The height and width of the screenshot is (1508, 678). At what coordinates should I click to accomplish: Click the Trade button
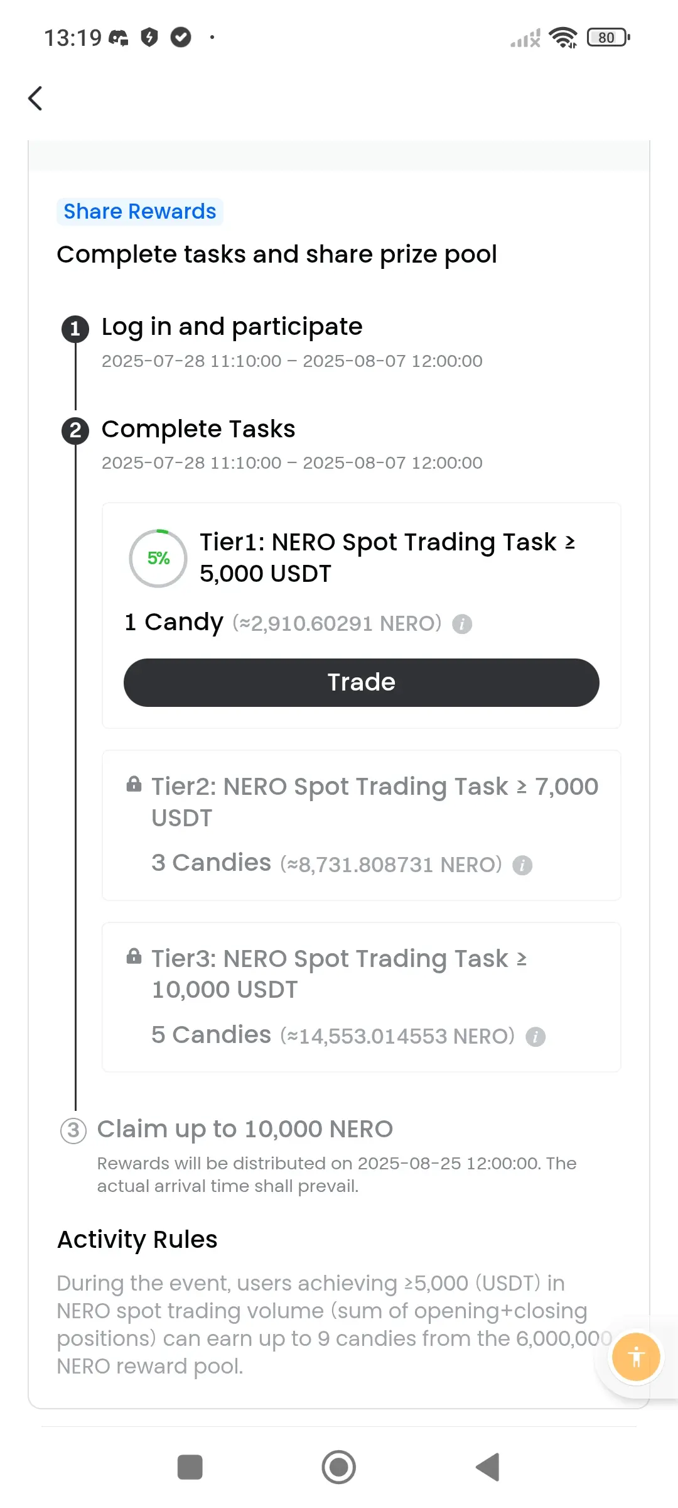(362, 682)
